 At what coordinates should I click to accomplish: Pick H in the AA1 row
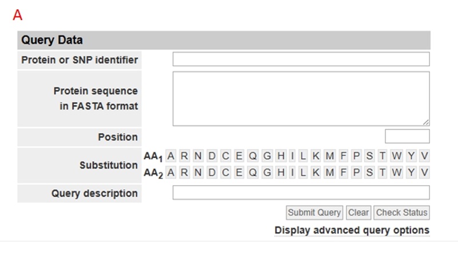pyautogui.click(x=281, y=156)
